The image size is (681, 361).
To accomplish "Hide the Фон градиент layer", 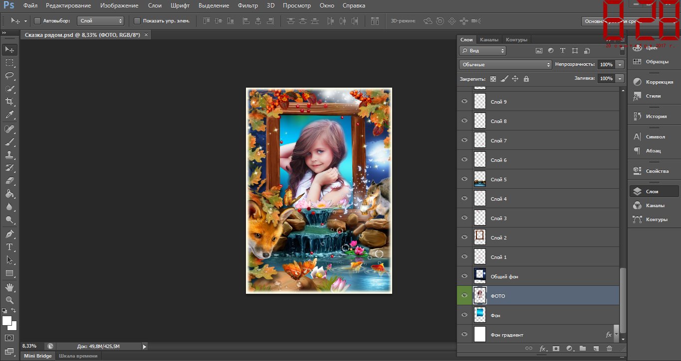I will (x=465, y=335).
